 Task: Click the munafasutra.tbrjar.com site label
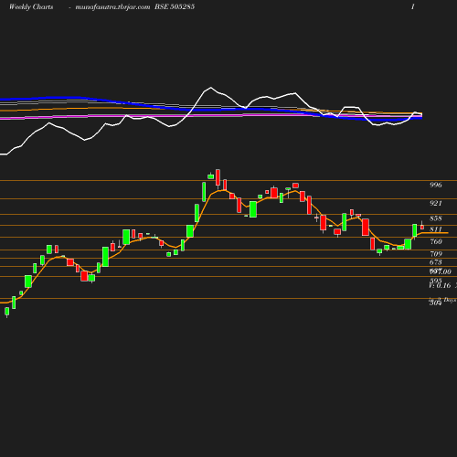(x=112, y=7)
